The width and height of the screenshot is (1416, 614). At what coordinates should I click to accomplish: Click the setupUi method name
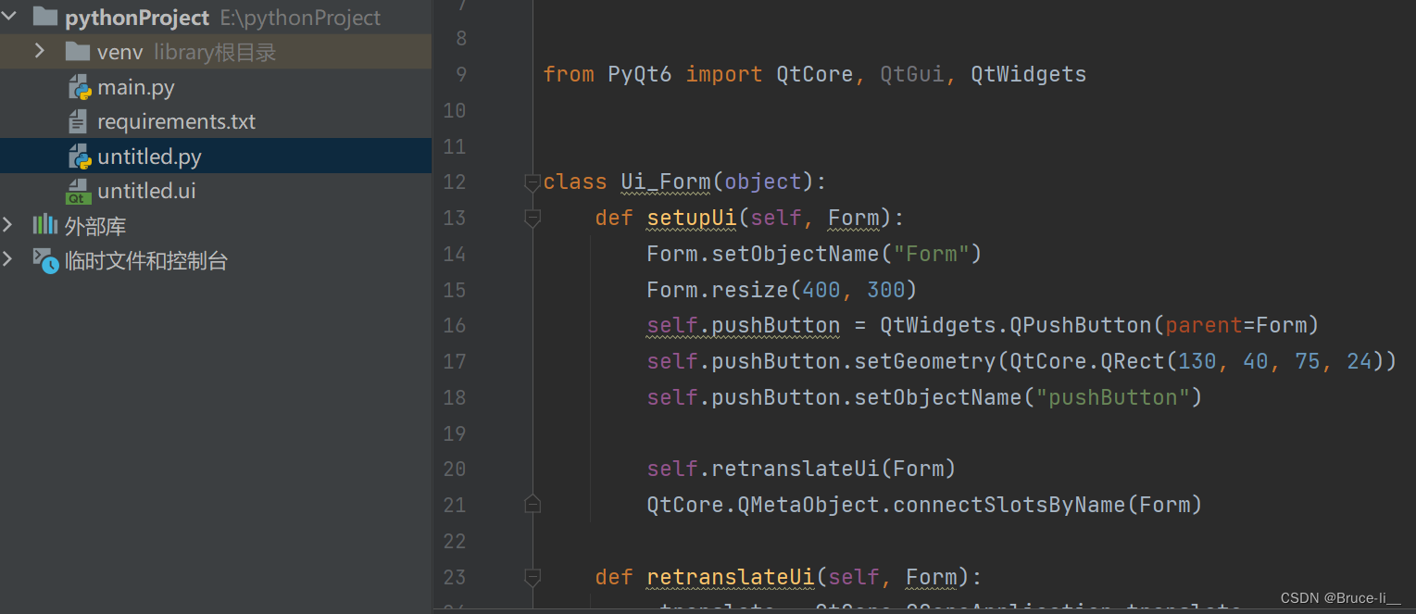691,218
